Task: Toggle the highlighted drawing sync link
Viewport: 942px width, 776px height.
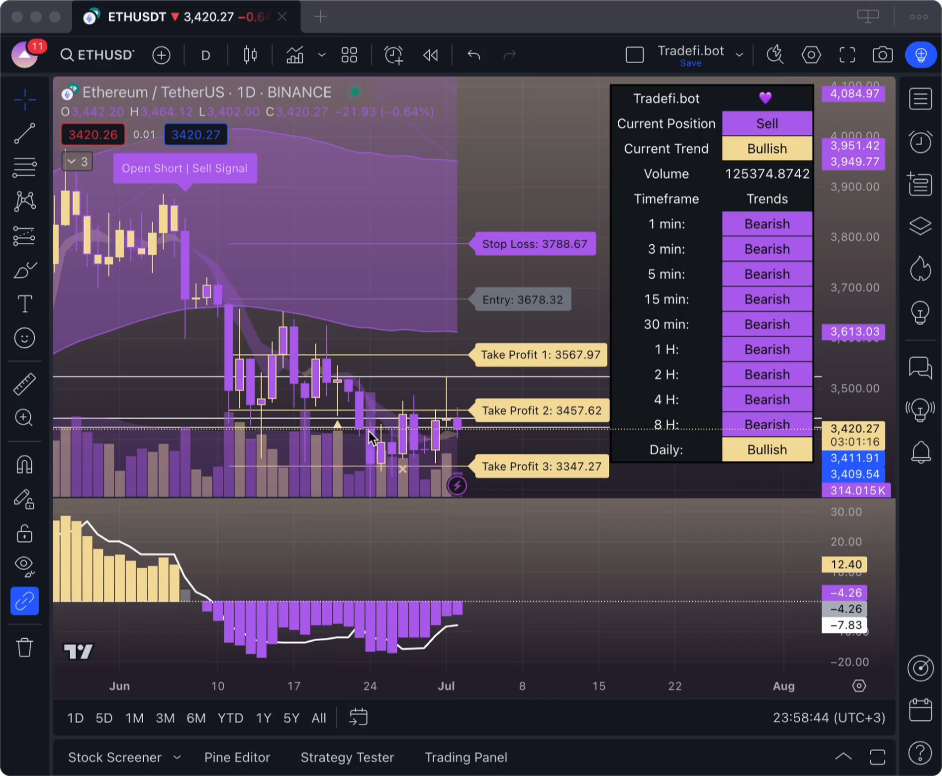Action: tap(24, 601)
